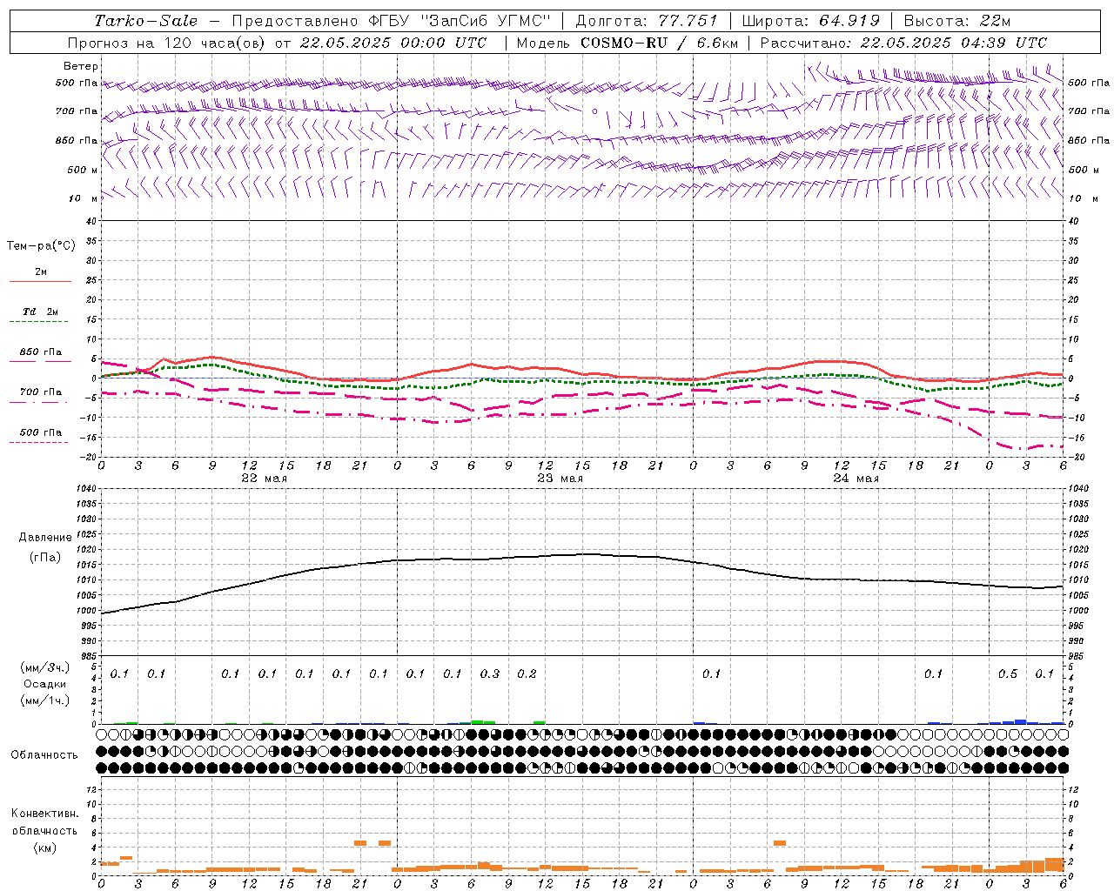This screenshot has width=1114, height=891.
Task: Click the Широта: 64.919 value
Action: tap(810, 21)
